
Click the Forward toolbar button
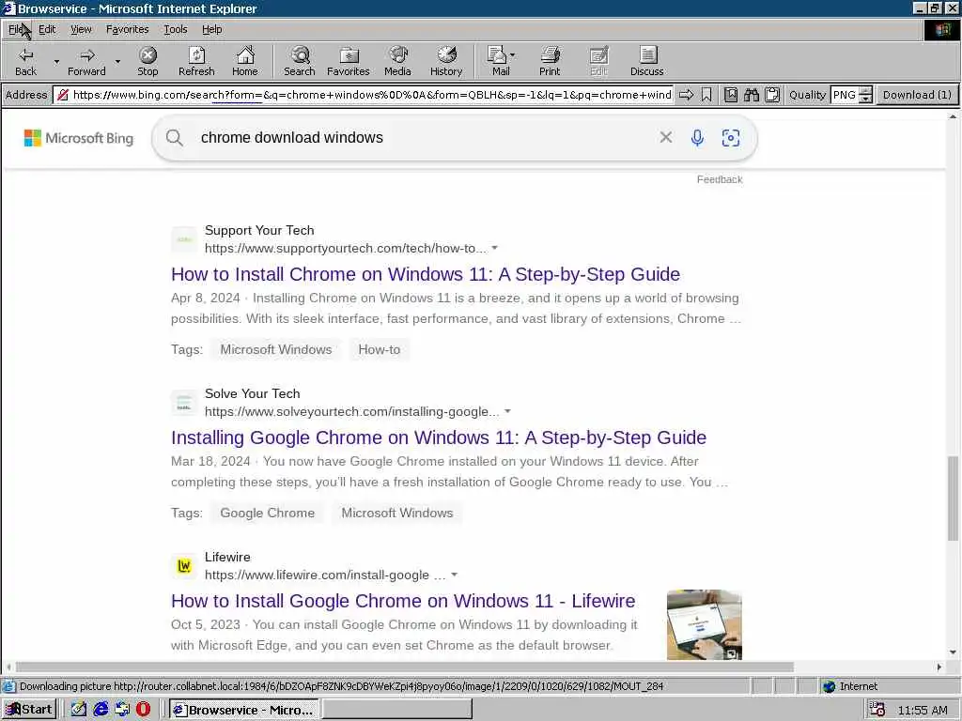86,61
